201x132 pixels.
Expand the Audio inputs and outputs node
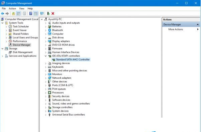coord(46,23)
